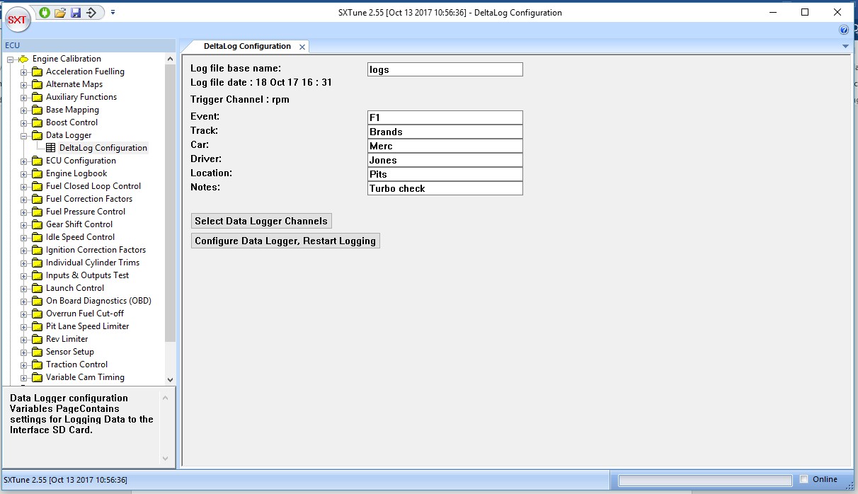Switch to the DeltaLog Configuration tab
The width and height of the screenshot is (858, 494).
click(x=247, y=47)
